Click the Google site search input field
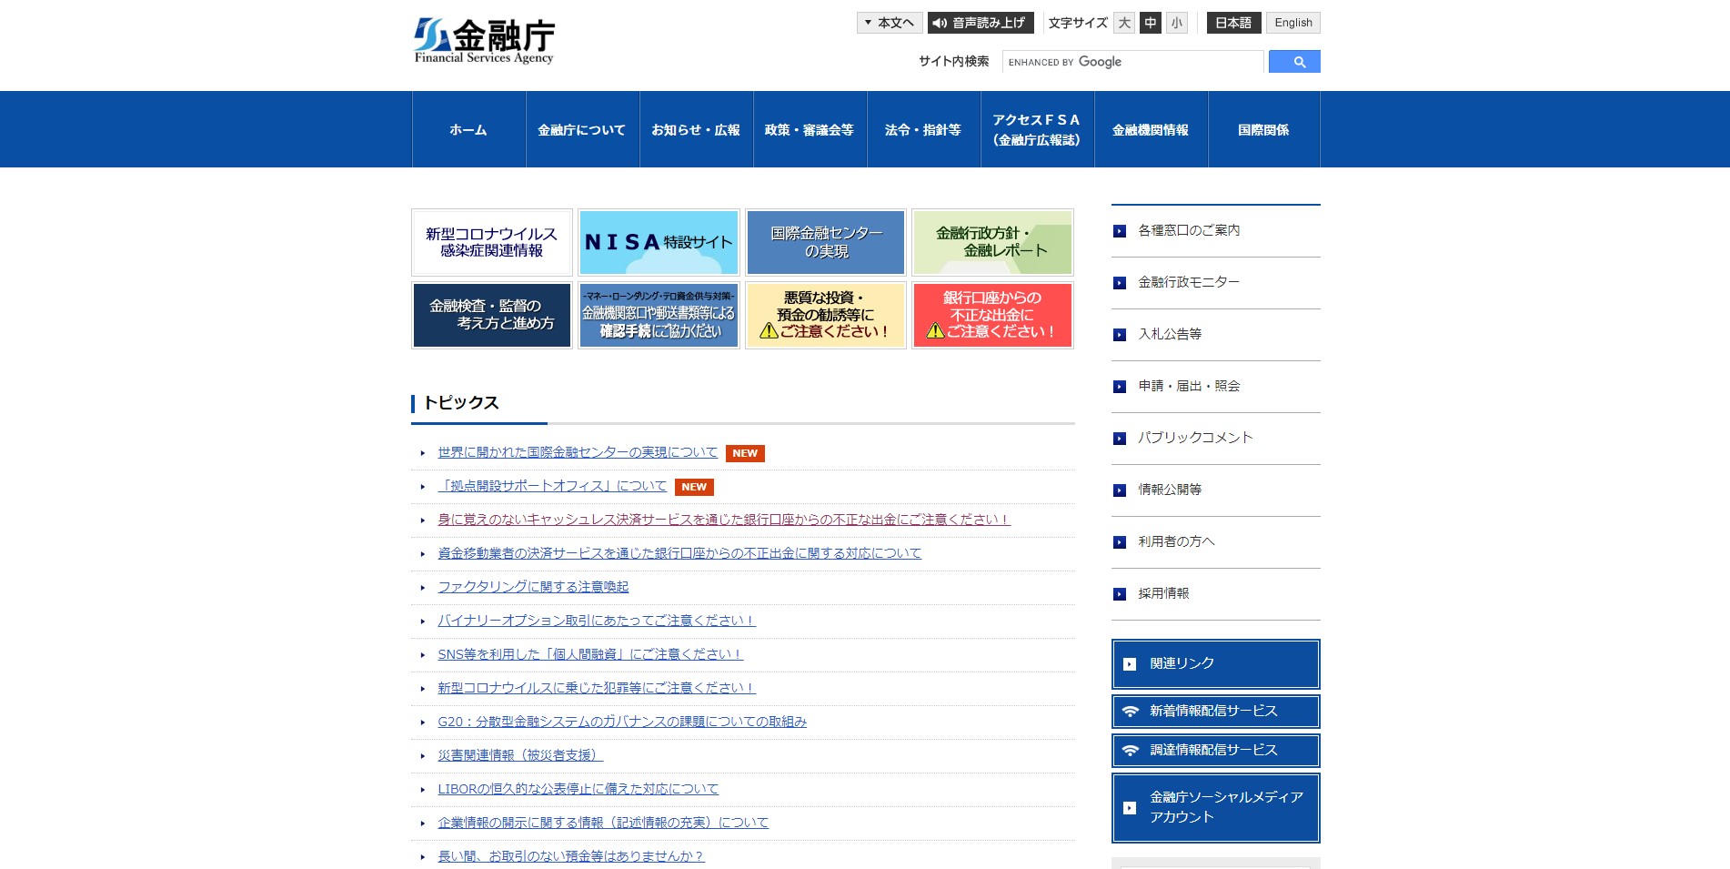Viewport: 1730px width, 869px height. tap(1132, 62)
